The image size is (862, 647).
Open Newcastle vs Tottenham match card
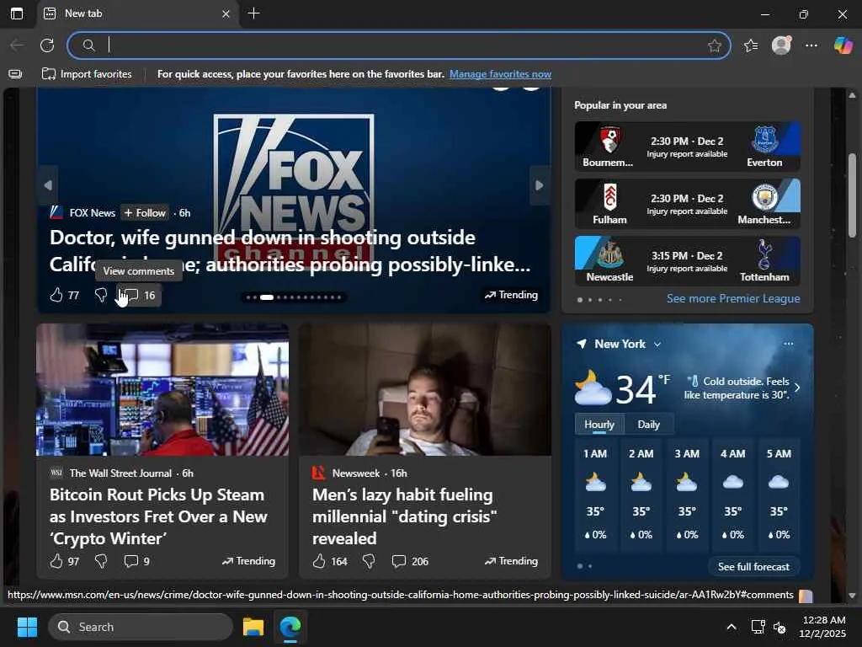tap(687, 261)
